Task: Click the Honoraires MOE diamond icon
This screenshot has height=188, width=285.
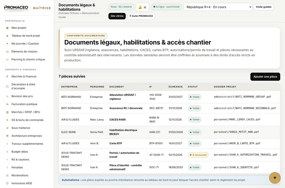Action: 7,183
